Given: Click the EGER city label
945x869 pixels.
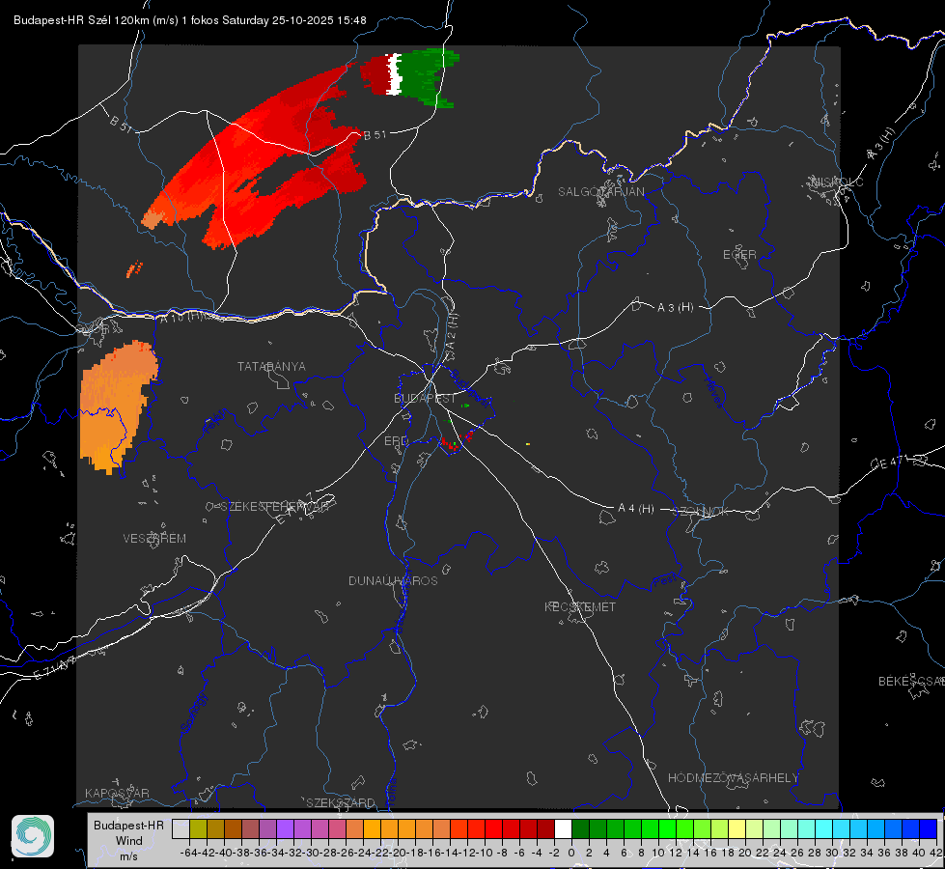Looking at the screenshot, I should [739, 255].
